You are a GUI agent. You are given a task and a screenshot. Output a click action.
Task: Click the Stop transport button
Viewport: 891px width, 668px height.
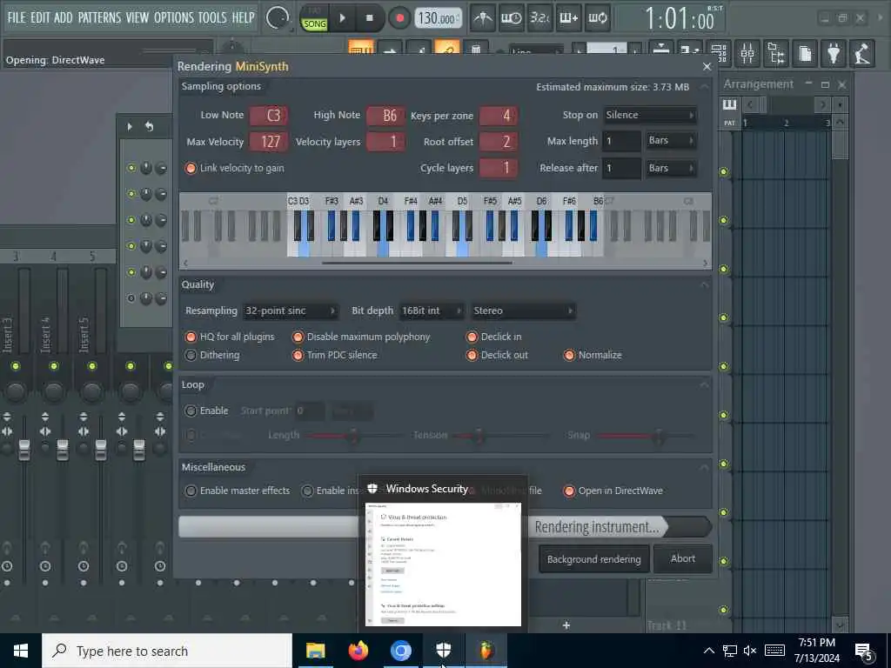(369, 18)
